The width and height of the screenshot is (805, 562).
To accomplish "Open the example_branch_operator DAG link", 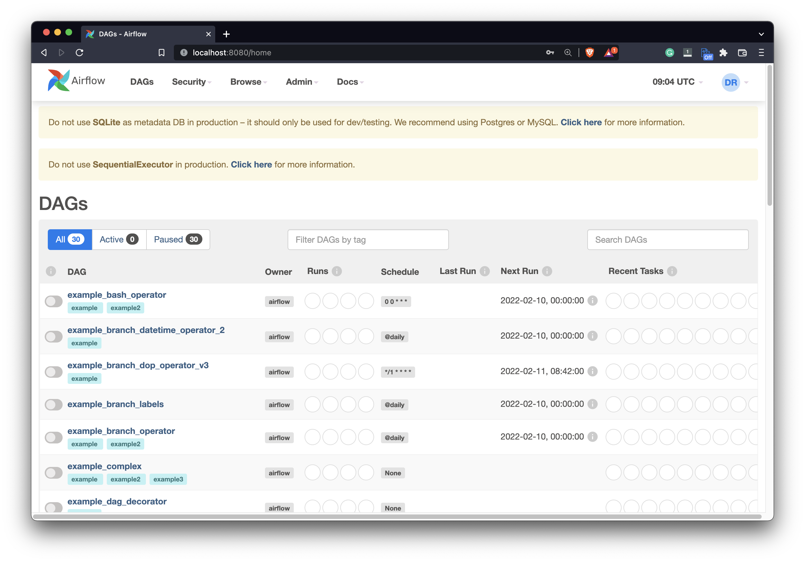I will (121, 431).
